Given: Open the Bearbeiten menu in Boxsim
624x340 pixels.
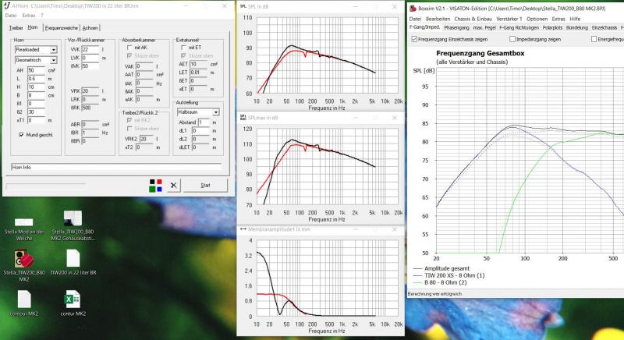Looking at the screenshot, I should pyautogui.click(x=438, y=19).
